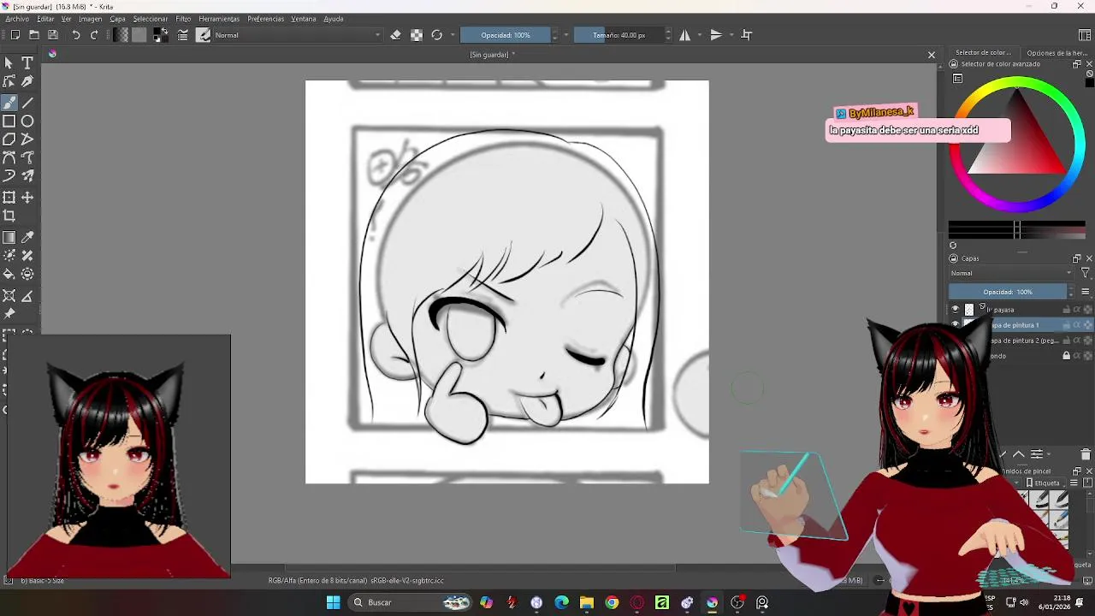Screen dimensions: 1095x616
Task: Select the gradient tool
Action: tap(9, 238)
